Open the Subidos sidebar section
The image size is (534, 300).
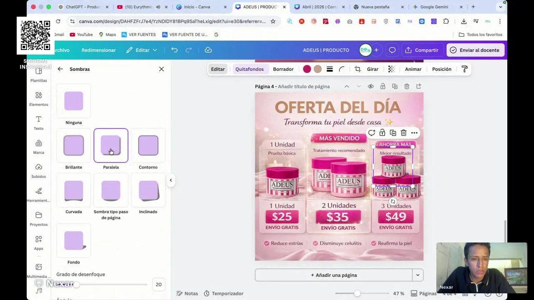click(x=39, y=171)
